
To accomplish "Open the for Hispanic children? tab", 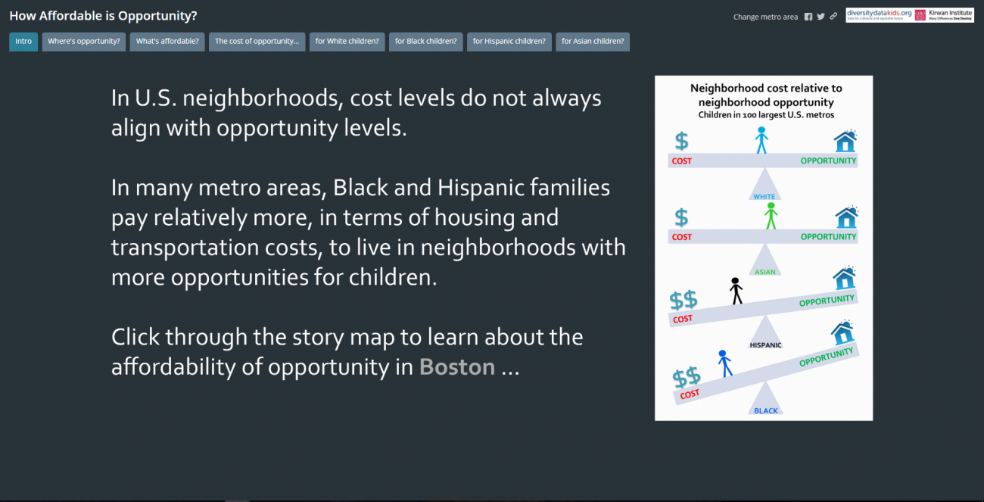I will [509, 42].
